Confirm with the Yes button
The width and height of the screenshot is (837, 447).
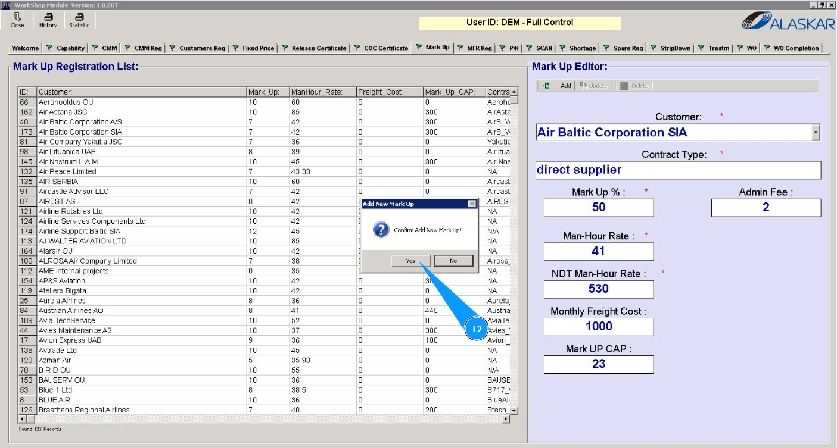tap(411, 261)
